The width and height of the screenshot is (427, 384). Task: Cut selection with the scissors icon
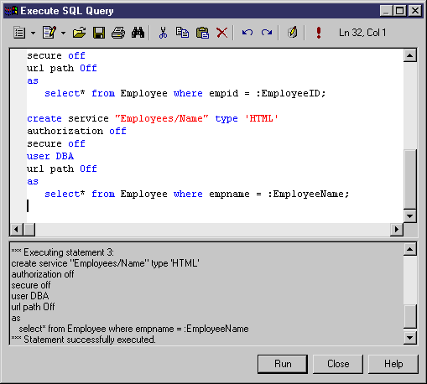163,33
